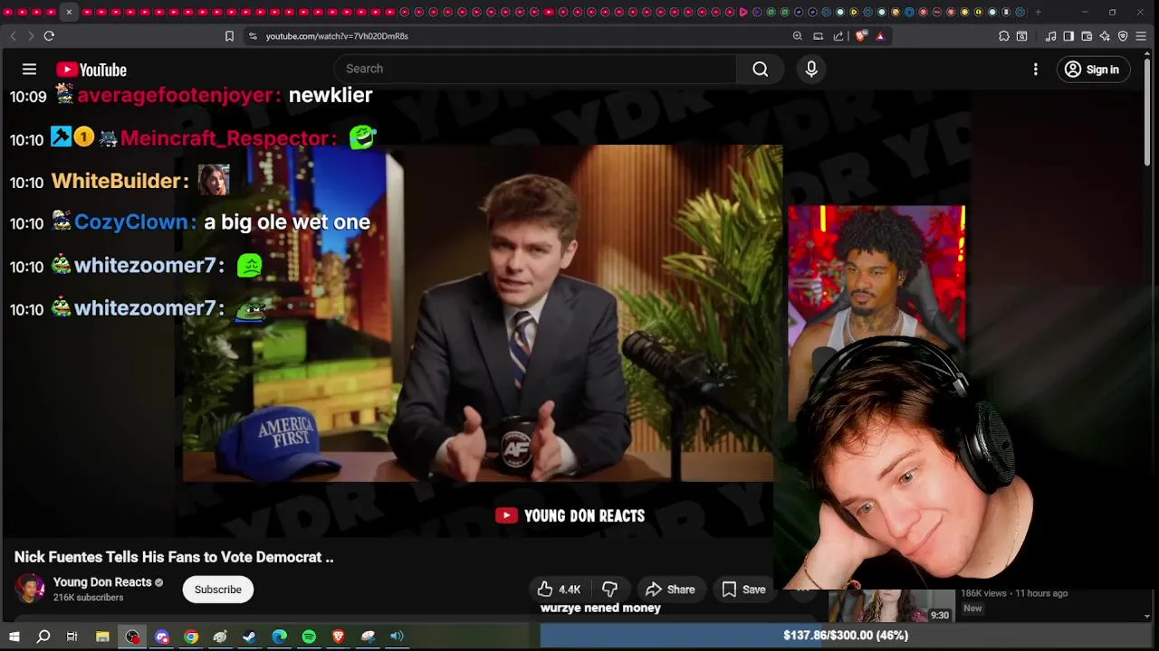This screenshot has width=1159, height=651.
Task: Open Brave VPN shield icon
Action: pyautogui.click(x=1123, y=36)
